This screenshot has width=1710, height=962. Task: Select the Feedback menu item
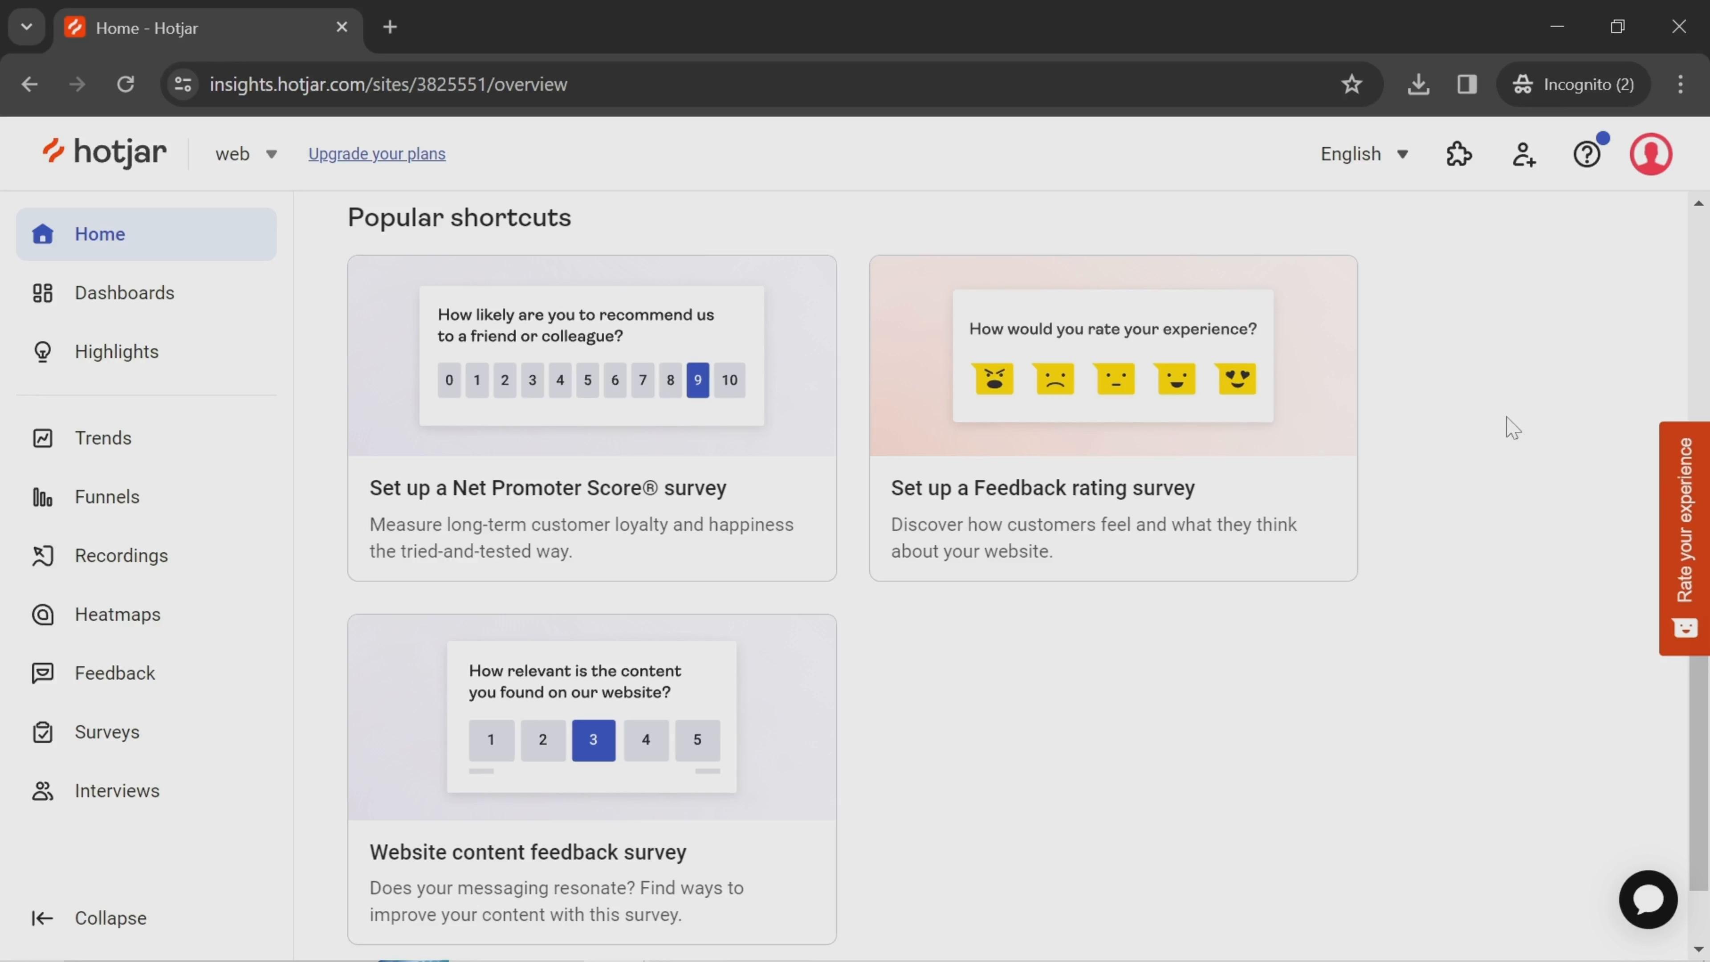tap(114, 673)
